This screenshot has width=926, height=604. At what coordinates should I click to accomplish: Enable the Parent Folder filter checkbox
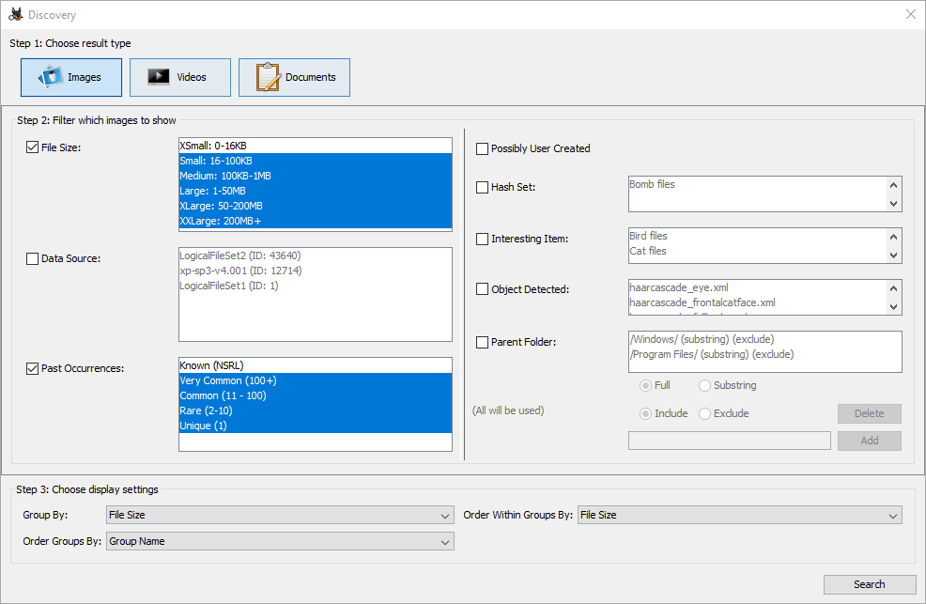[482, 343]
